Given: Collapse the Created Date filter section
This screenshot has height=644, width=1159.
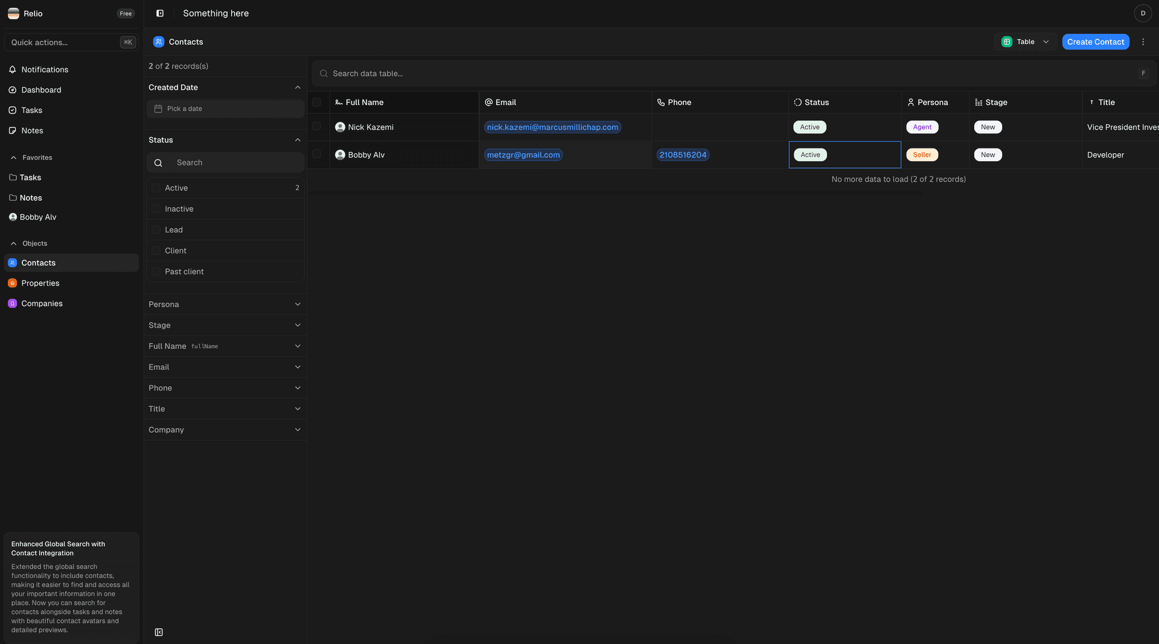Looking at the screenshot, I should 297,88.
